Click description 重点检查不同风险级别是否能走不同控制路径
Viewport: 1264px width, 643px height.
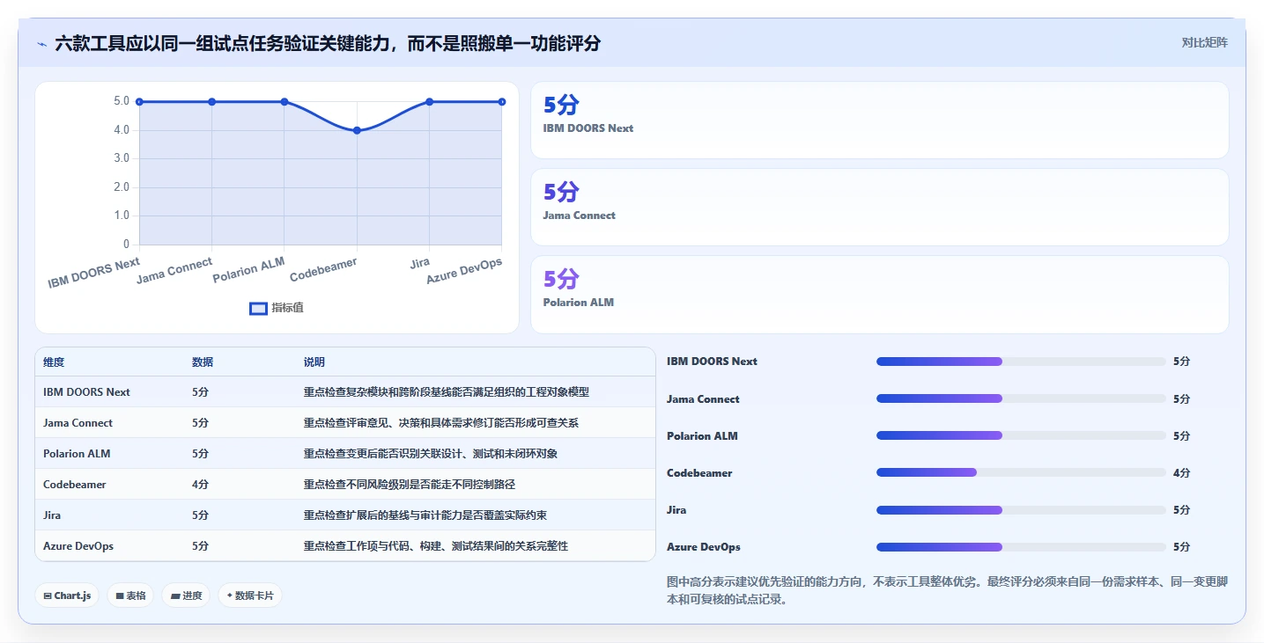pos(410,485)
